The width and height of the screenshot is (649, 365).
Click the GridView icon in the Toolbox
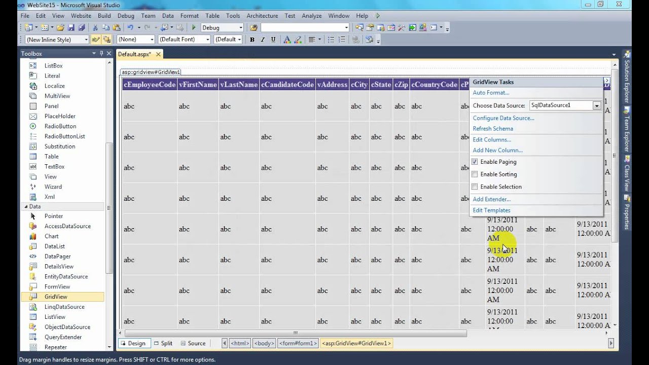tap(33, 297)
